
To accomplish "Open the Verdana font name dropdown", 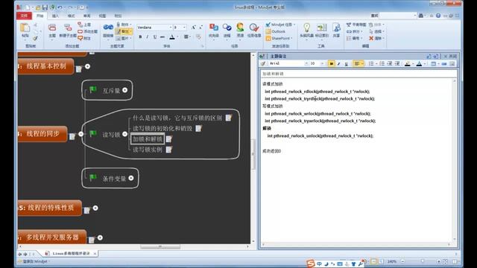I will [x=171, y=28].
